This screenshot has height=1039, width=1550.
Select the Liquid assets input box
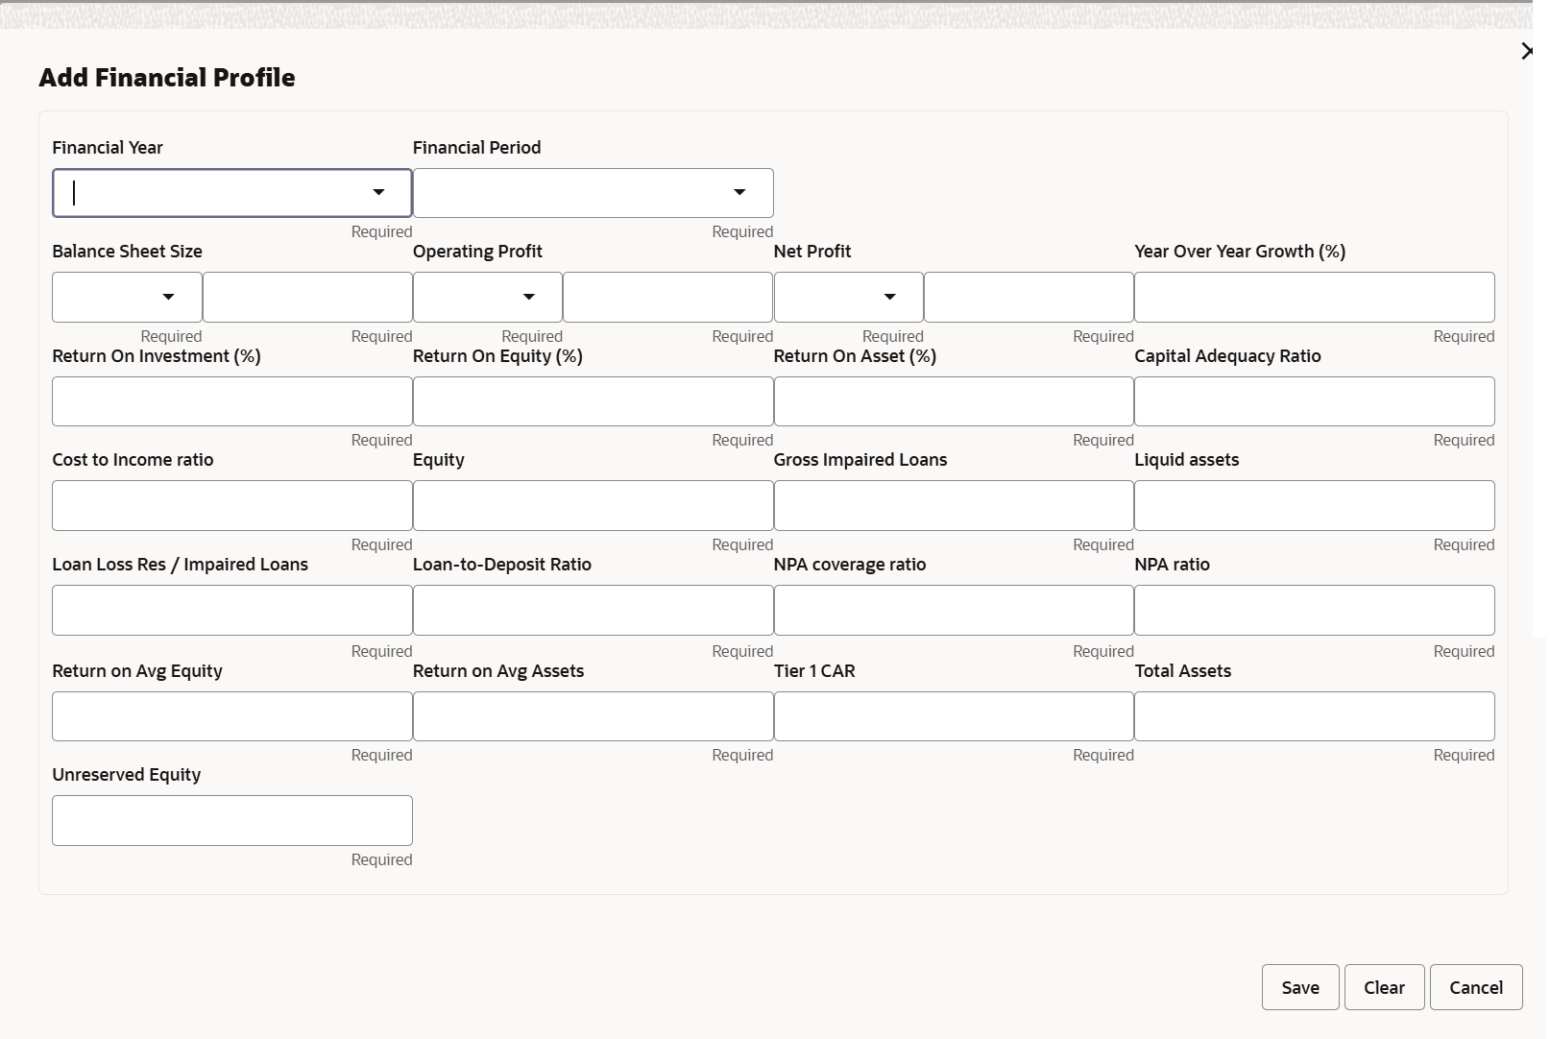pyautogui.click(x=1314, y=505)
